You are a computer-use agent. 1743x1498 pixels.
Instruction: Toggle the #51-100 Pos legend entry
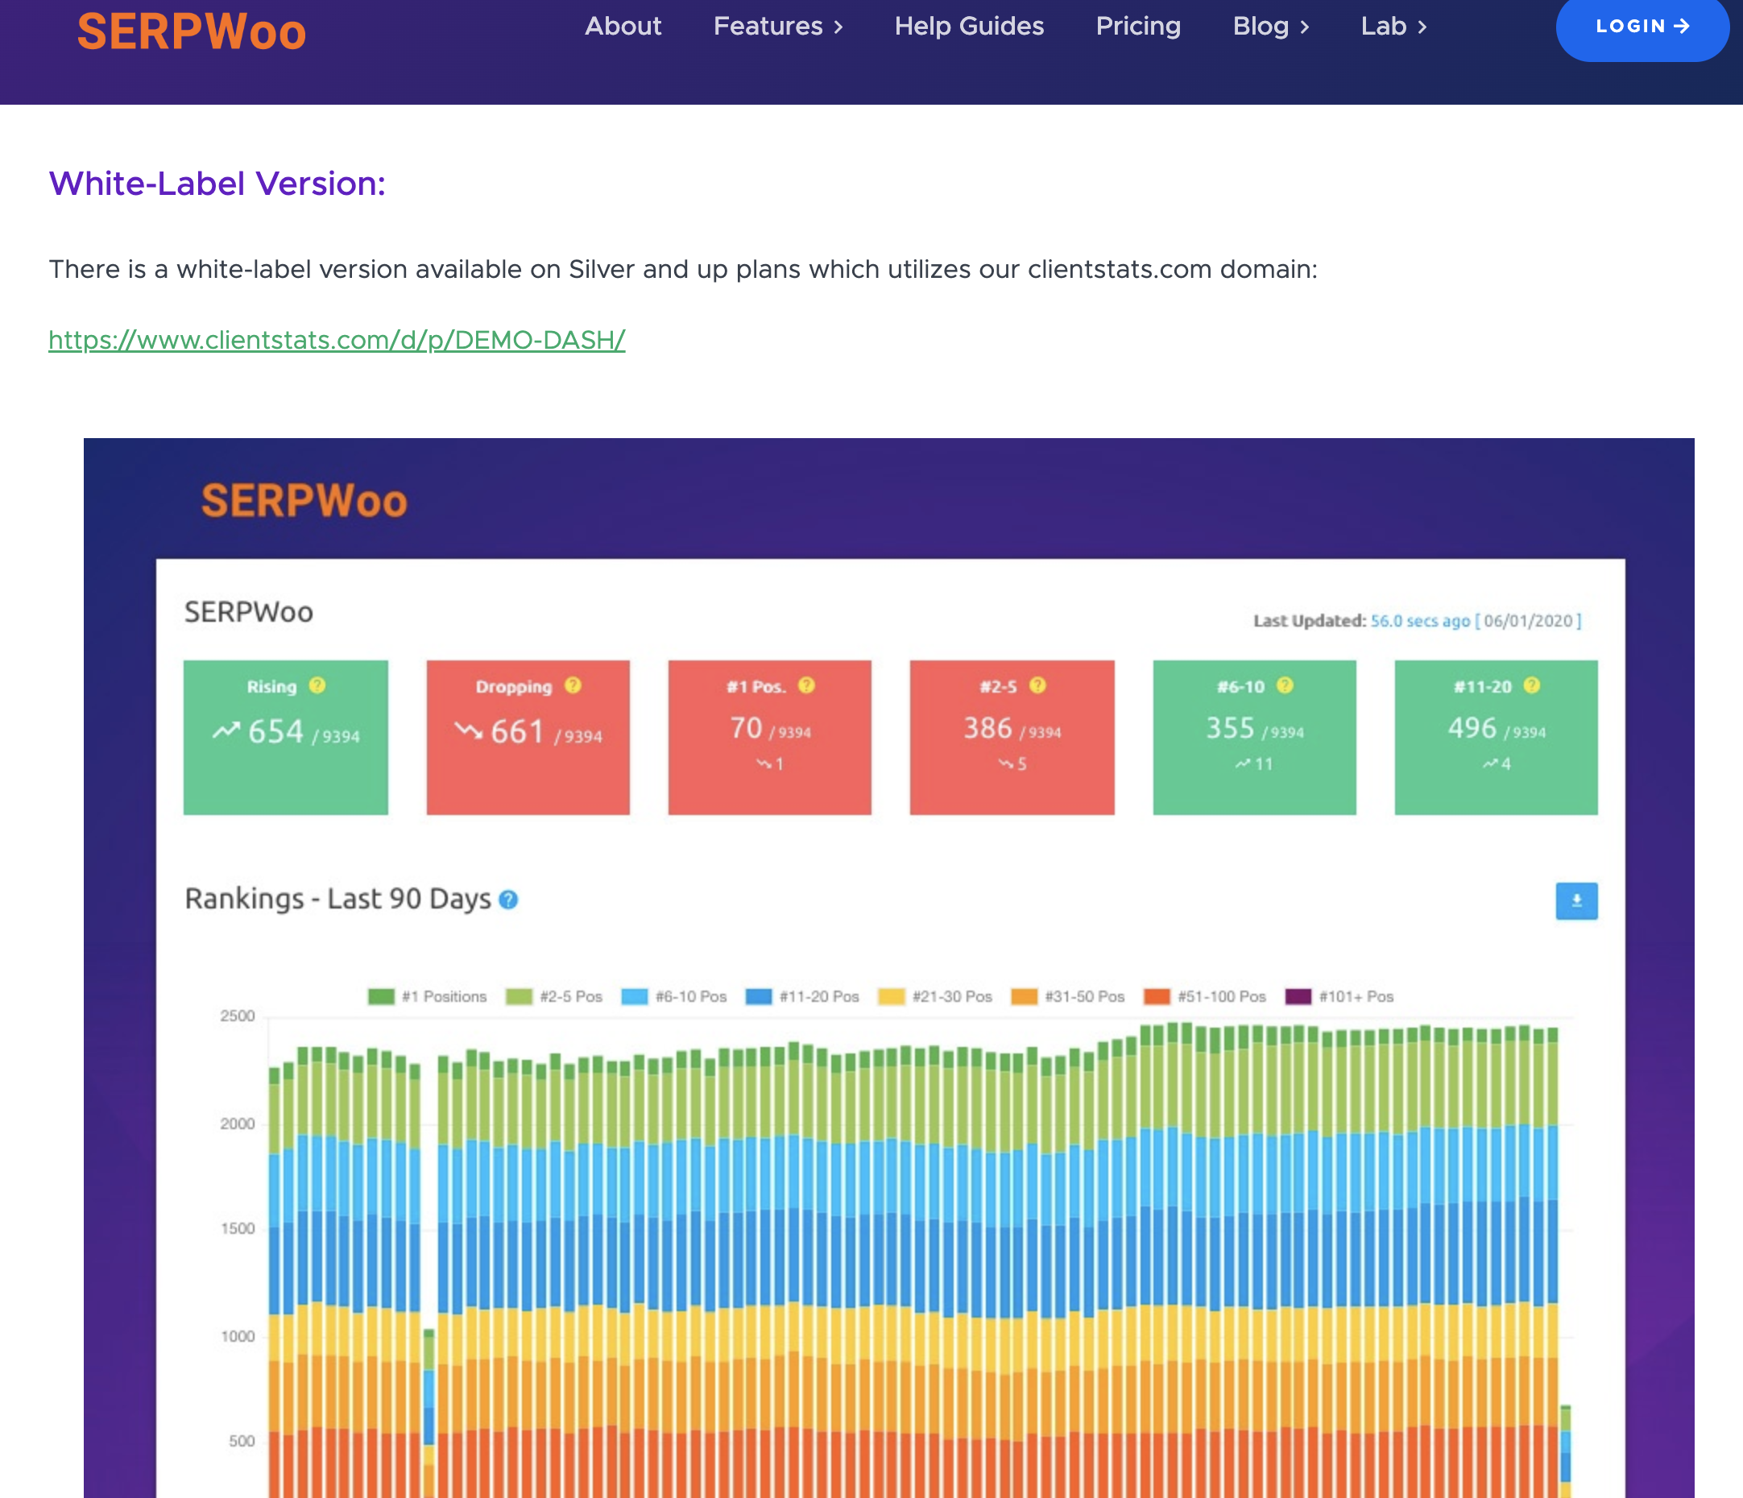(1206, 997)
